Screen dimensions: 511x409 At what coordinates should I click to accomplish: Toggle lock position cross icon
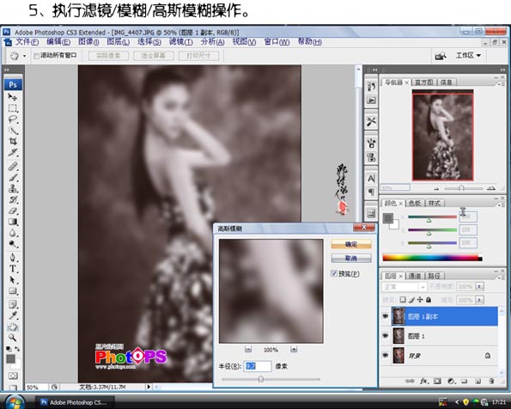point(420,299)
